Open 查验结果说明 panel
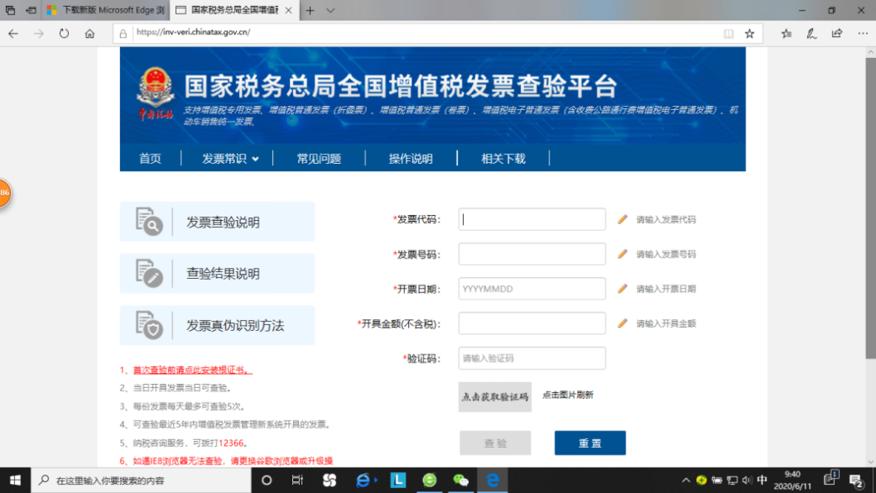 click(218, 273)
